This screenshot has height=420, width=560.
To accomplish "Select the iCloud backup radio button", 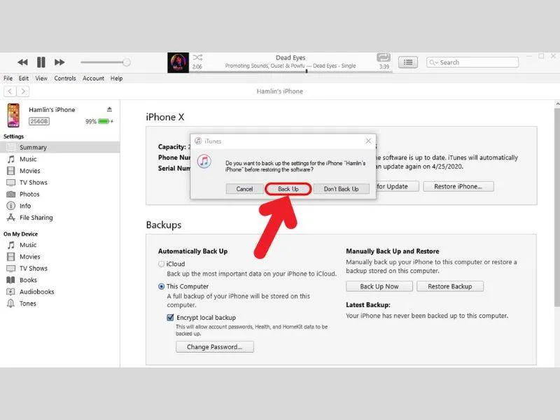I will point(162,264).
